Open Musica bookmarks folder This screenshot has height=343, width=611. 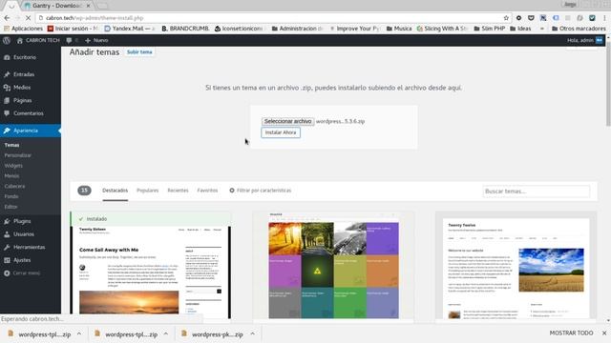point(399,29)
